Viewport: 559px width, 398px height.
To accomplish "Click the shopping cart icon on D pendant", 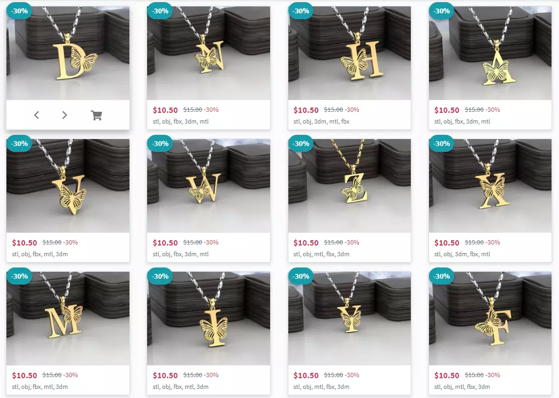I will 97,115.
